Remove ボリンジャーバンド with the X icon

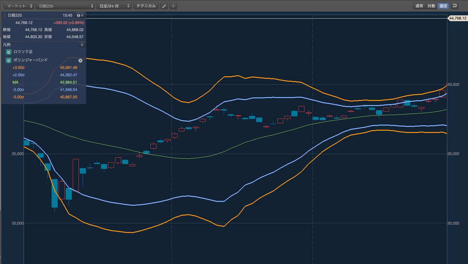coord(80,60)
